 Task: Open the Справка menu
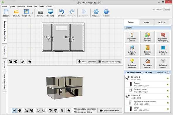click(50, 6)
